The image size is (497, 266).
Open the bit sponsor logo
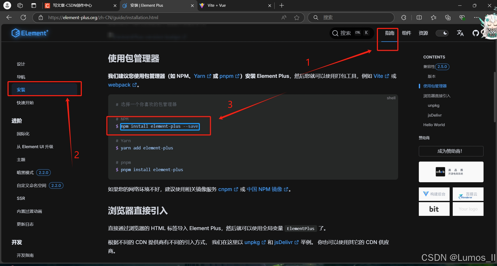(434, 209)
